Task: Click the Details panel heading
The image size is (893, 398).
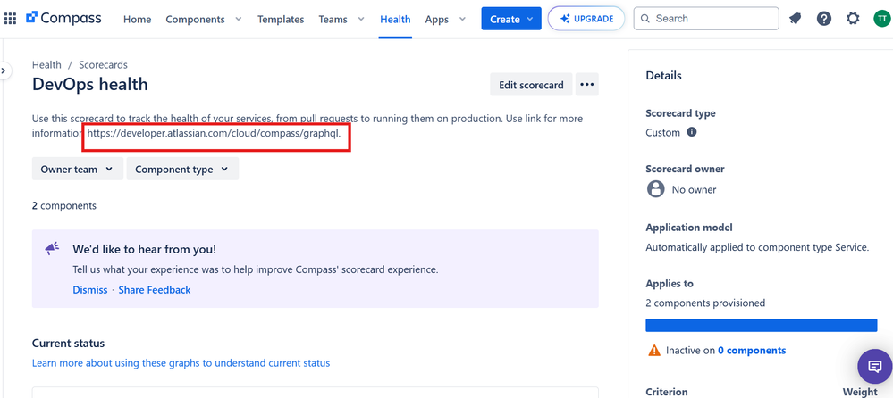Action: [663, 76]
